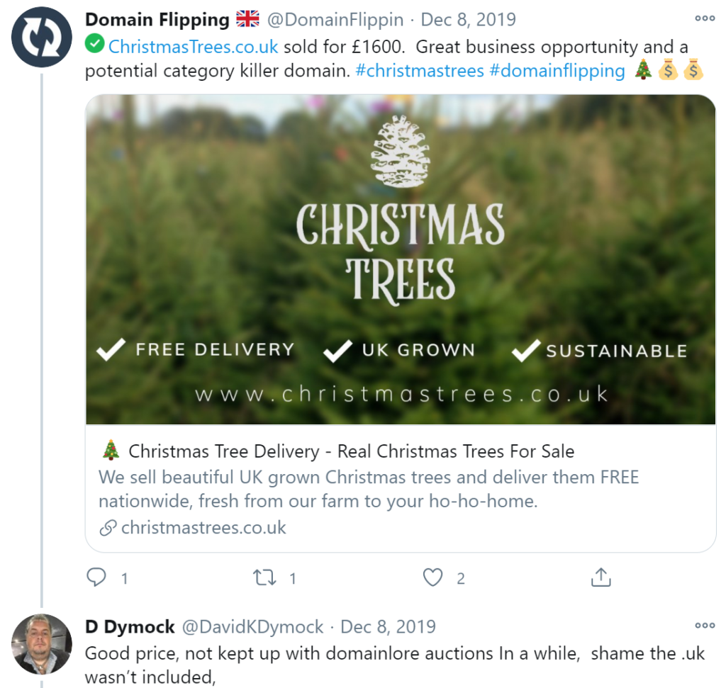Expand more options on D Dymock reply

705,626
